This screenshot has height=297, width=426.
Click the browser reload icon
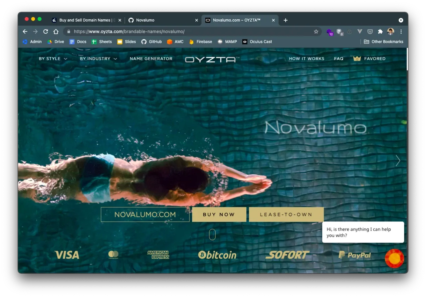point(46,32)
